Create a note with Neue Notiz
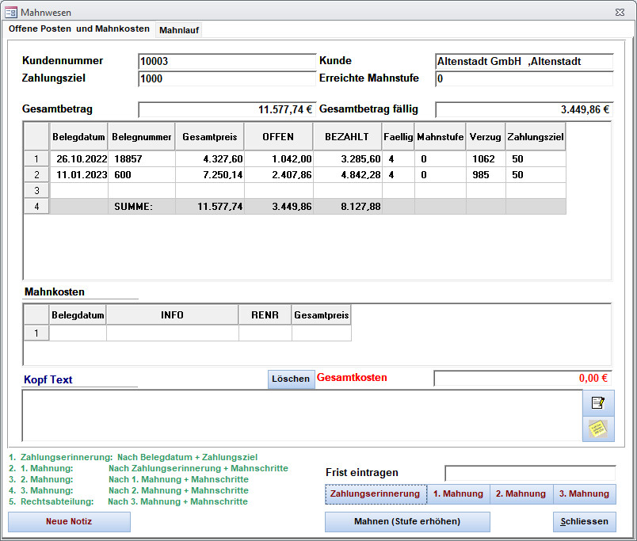The image size is (637, 541). [69, 521]
